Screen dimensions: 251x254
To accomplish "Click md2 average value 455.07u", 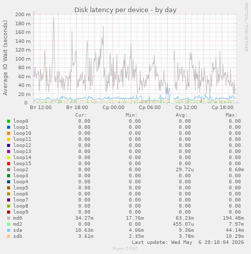I will pos(183,224).
